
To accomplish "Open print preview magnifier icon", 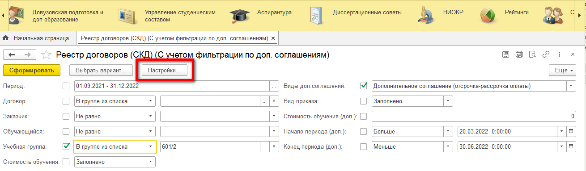I will (532, 54).
